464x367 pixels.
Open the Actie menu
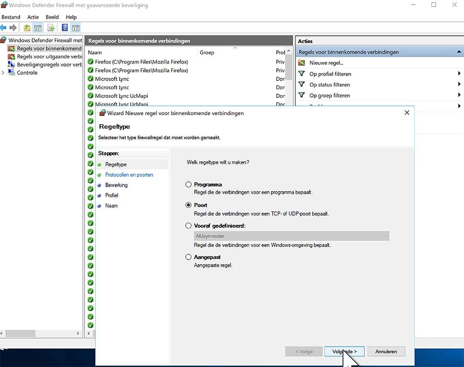tap(33, 17)
